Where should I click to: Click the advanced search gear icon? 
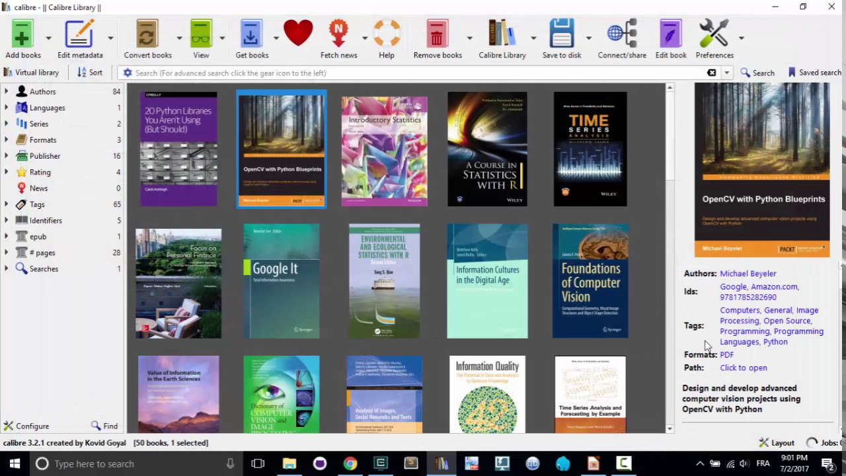click(128, 73)
